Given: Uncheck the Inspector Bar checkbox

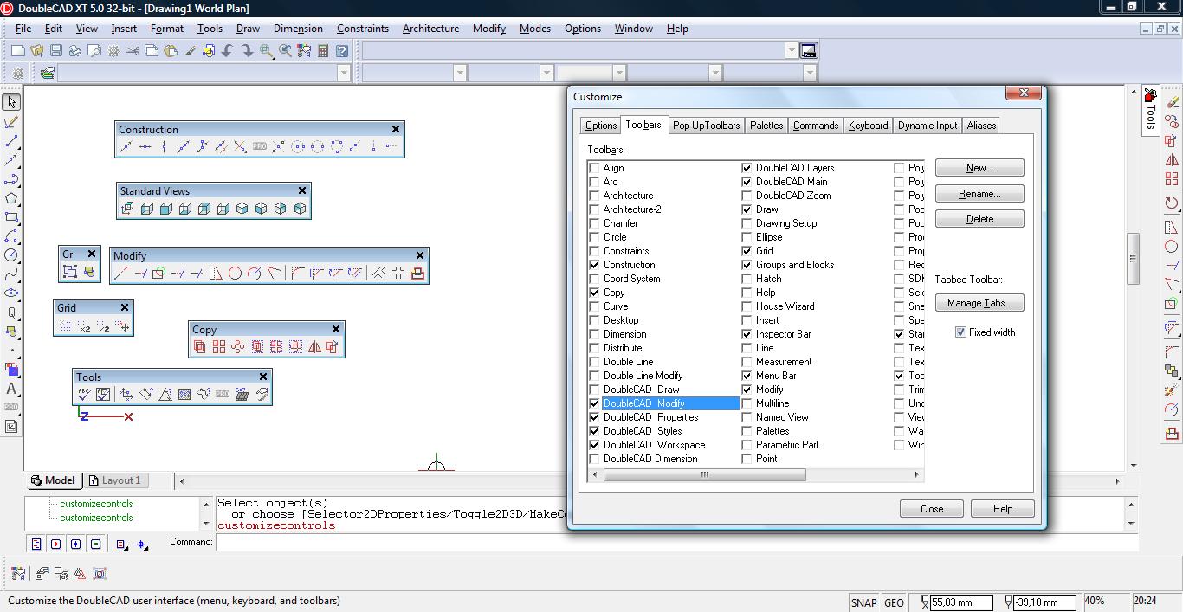Looking at the screenshot, I should [x=747, y=334].
